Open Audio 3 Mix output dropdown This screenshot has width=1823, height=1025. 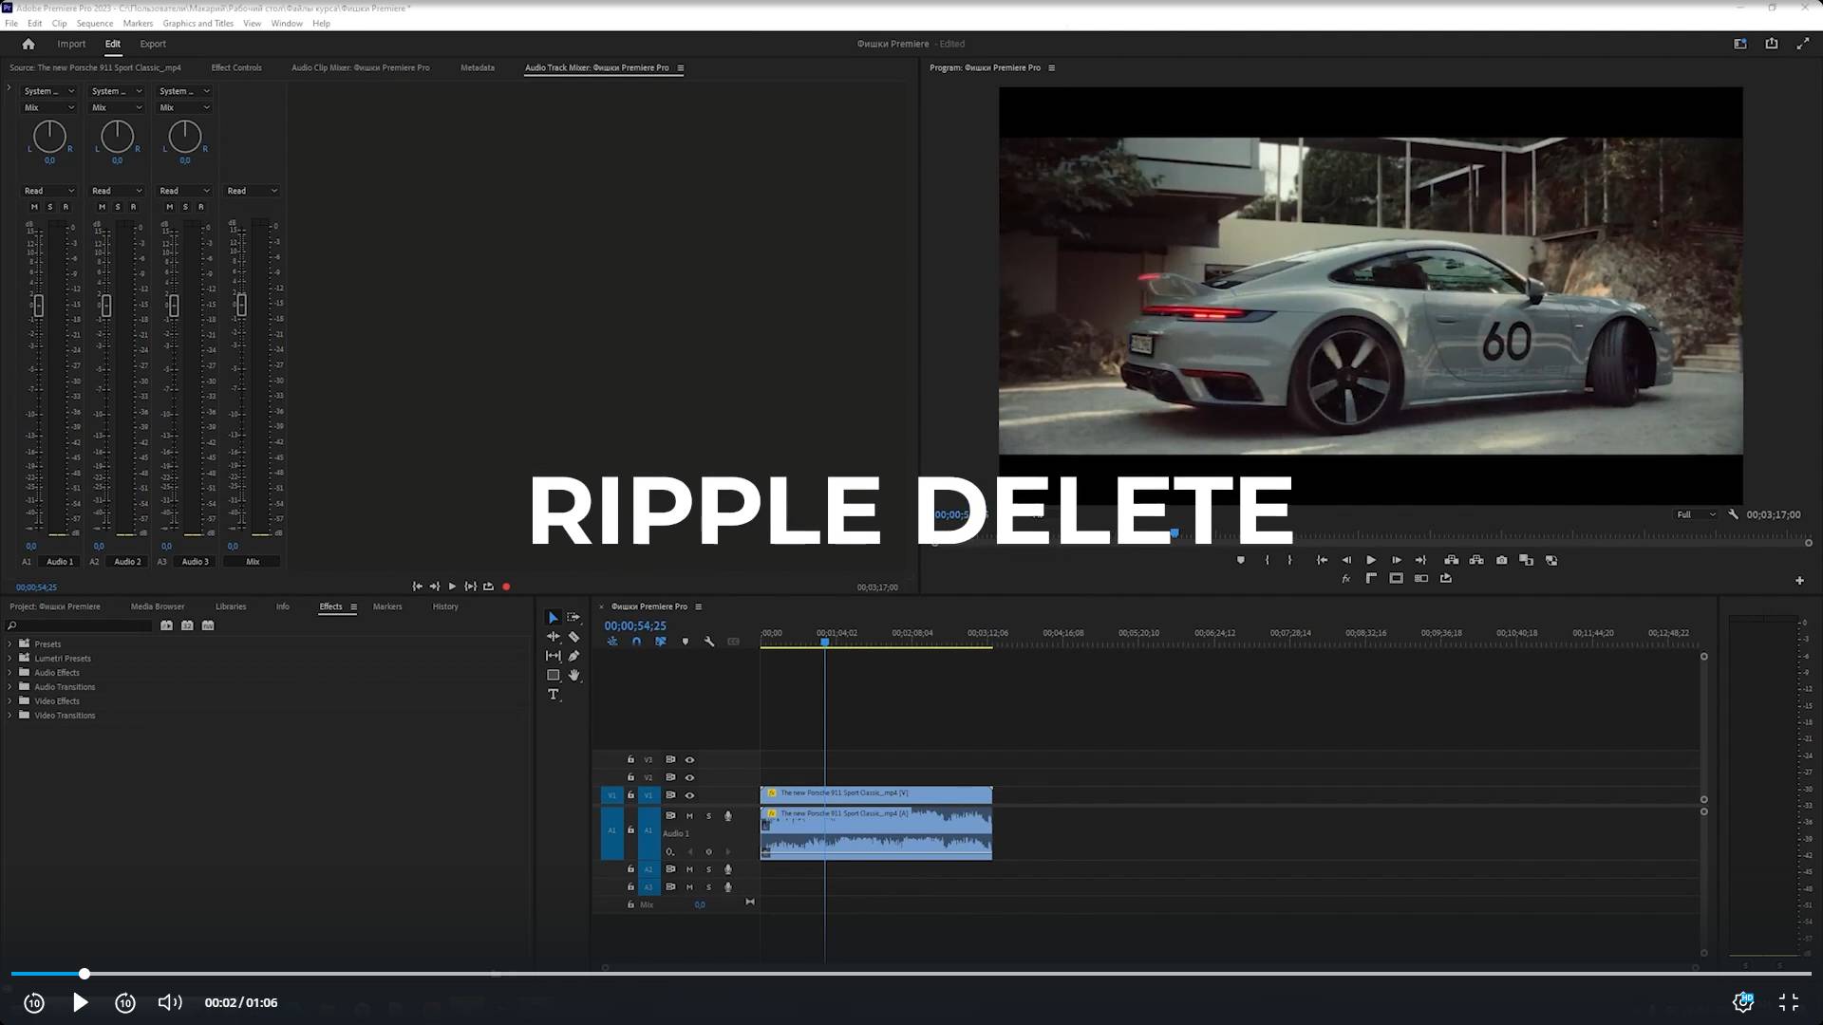(184, 107)
